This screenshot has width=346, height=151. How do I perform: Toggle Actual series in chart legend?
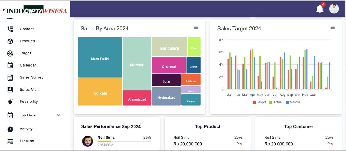pyautogui.click(x=276, y=102)
